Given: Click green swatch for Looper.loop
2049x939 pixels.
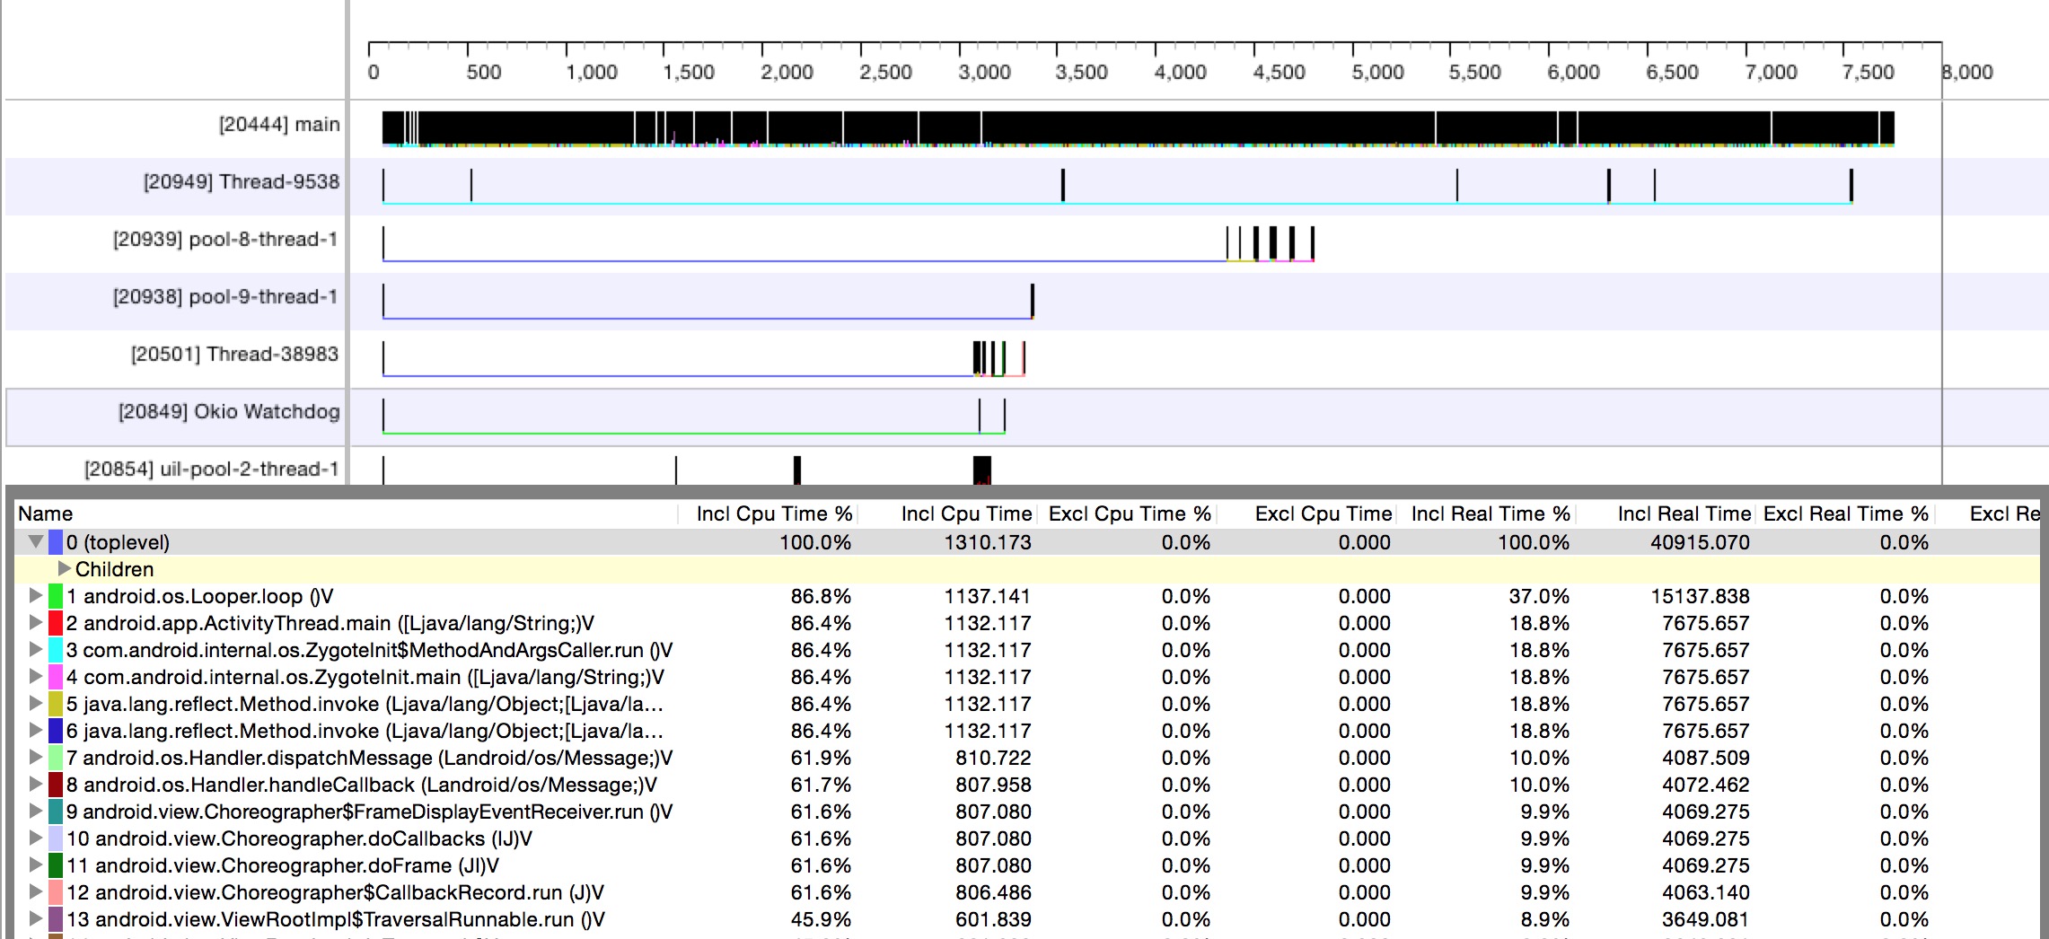Looking at the screenshot, I should pyautogui.click(x=56, y=596).
